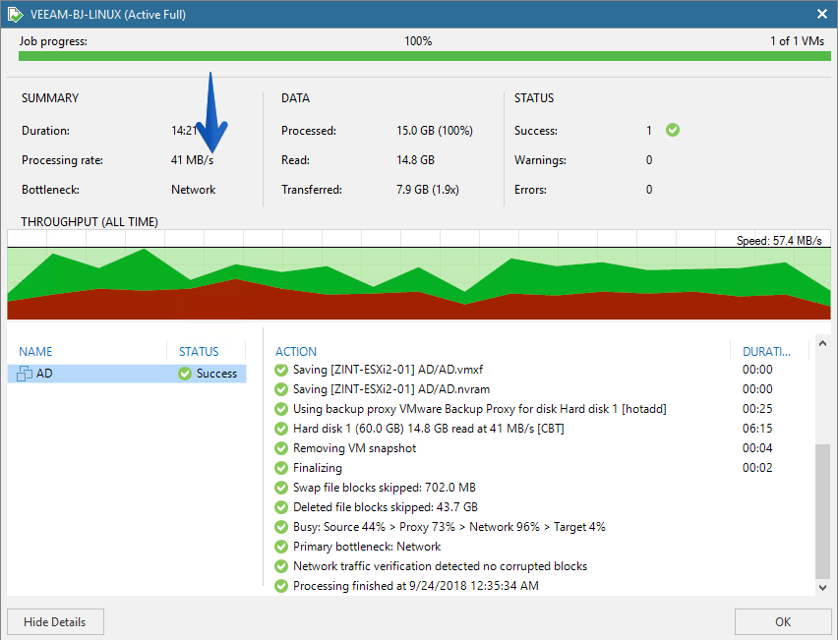838x640 pixels.
Task: Click the Read value 14.8 GB
Action: (x=415, y=160)
